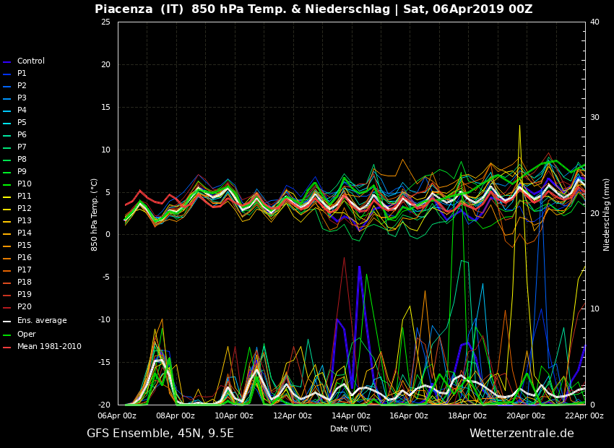
Task: Click the orange swatch beside P15
Action: click(x=7, y=246)
